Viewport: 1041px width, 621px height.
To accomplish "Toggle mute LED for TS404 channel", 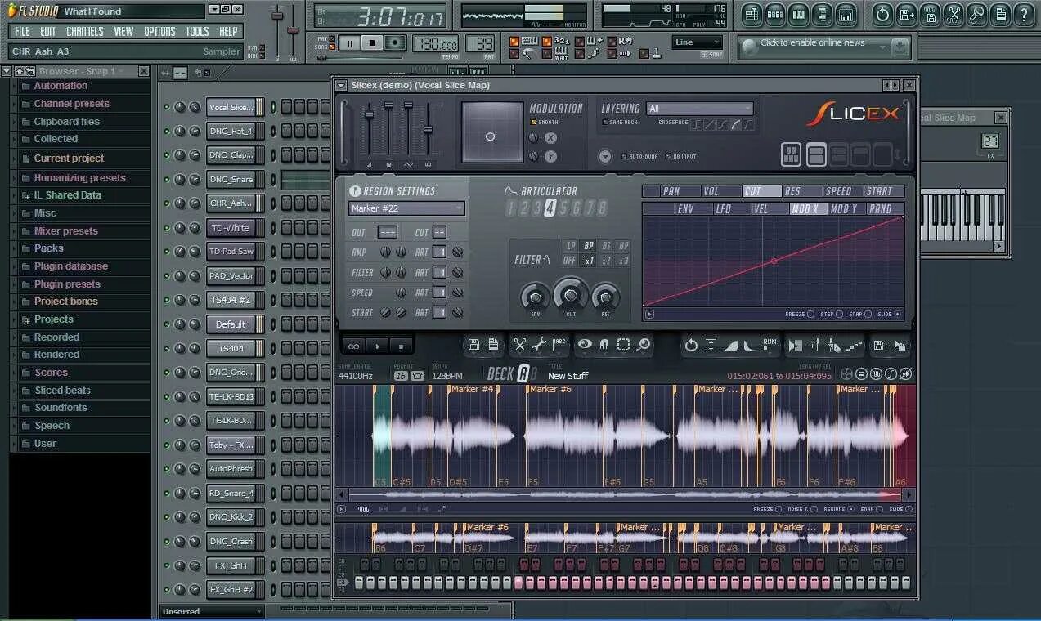I will [166, 348].
